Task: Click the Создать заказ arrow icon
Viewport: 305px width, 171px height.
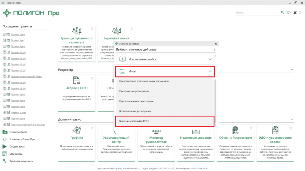Action: pyautogui.click(x=5, y=147)
